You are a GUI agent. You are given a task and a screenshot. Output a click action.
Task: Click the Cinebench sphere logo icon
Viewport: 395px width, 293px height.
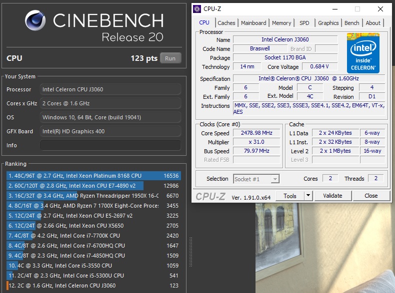tap(35, 20)
